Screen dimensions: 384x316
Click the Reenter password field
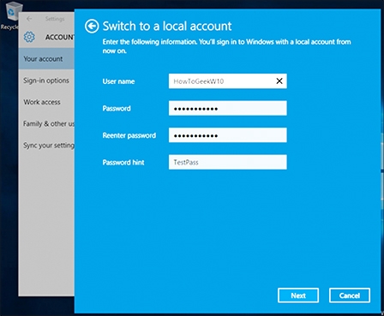228,135
